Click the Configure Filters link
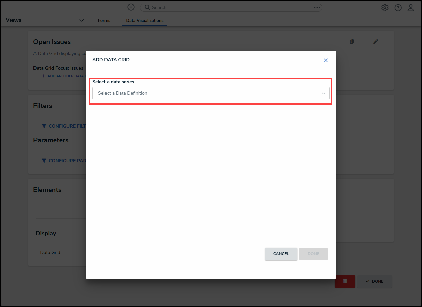422x307 pixels. click(x=64, y=126)
